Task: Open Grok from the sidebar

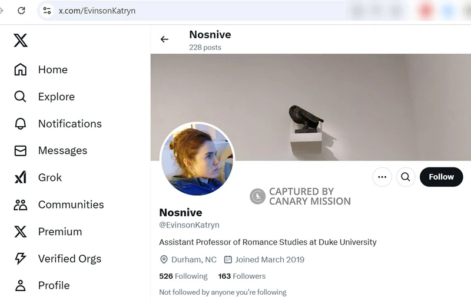Action: pyautogui.click(x=38, y=177)
